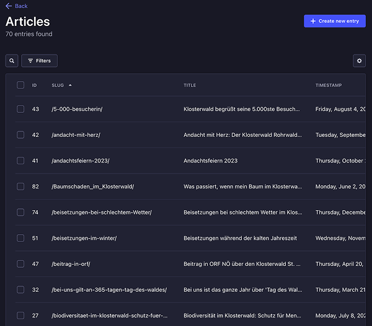Click Create new entry button

pos(335,21)
